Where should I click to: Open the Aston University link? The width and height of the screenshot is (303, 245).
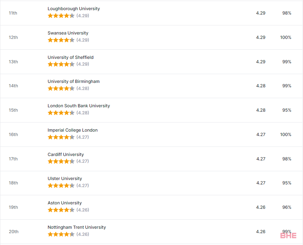click(65, 203)
